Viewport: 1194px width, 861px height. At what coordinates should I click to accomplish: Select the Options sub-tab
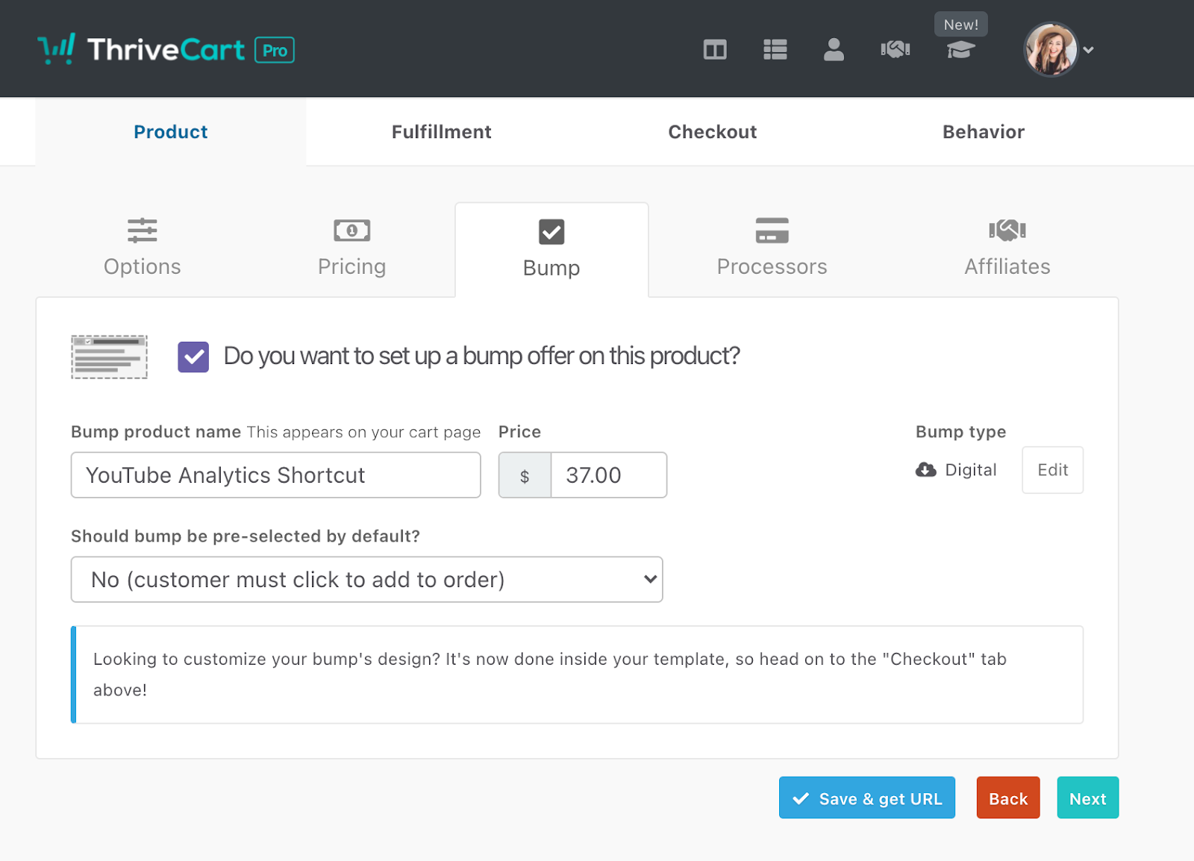point(143,249)
